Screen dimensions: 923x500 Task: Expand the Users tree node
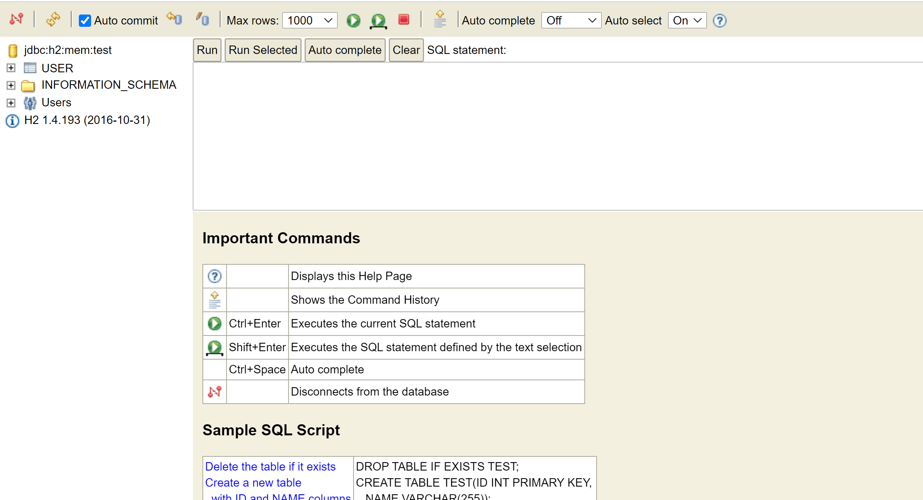point(11,103)
